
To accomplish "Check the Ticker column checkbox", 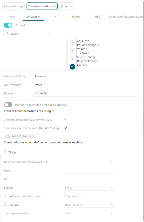I will 6,152.
